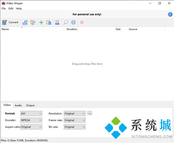Open the Resolution dropdown
Viewport: 174px width, 143px height.
(x=75, y=113)
